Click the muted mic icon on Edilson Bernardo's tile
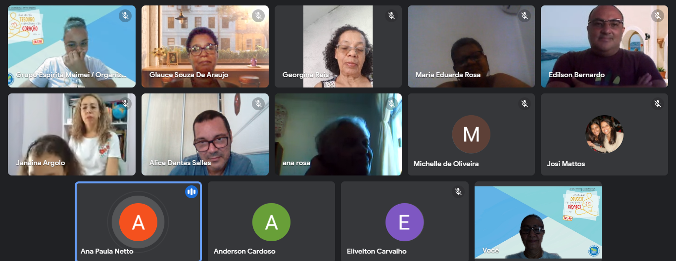The image size is (676, 261). pyautogui.click(x=658, y=16)
